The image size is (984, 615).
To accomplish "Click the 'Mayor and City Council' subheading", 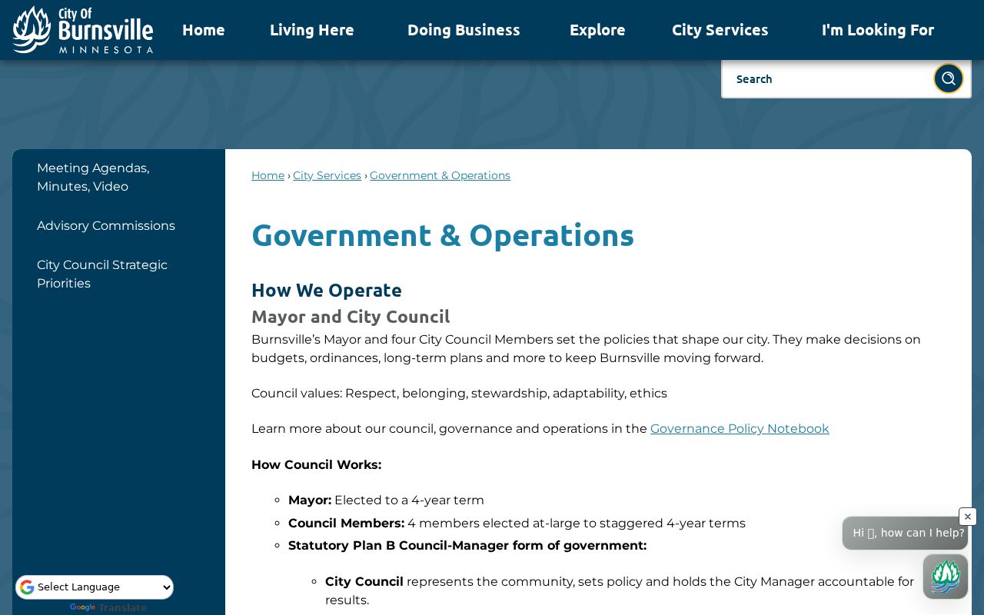I will click(351, 317).
